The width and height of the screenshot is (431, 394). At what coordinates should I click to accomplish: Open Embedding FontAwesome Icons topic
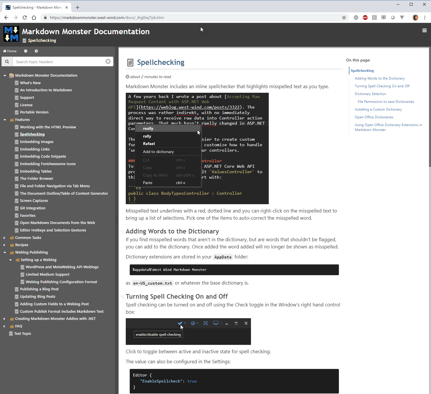tap(48, 164)
